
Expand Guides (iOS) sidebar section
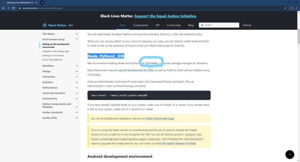pyautogui.click(x=60, y=118)
